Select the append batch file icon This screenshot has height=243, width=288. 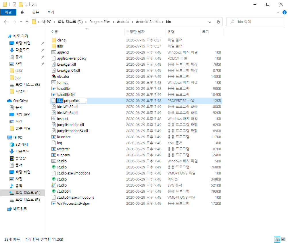(54, 52)
